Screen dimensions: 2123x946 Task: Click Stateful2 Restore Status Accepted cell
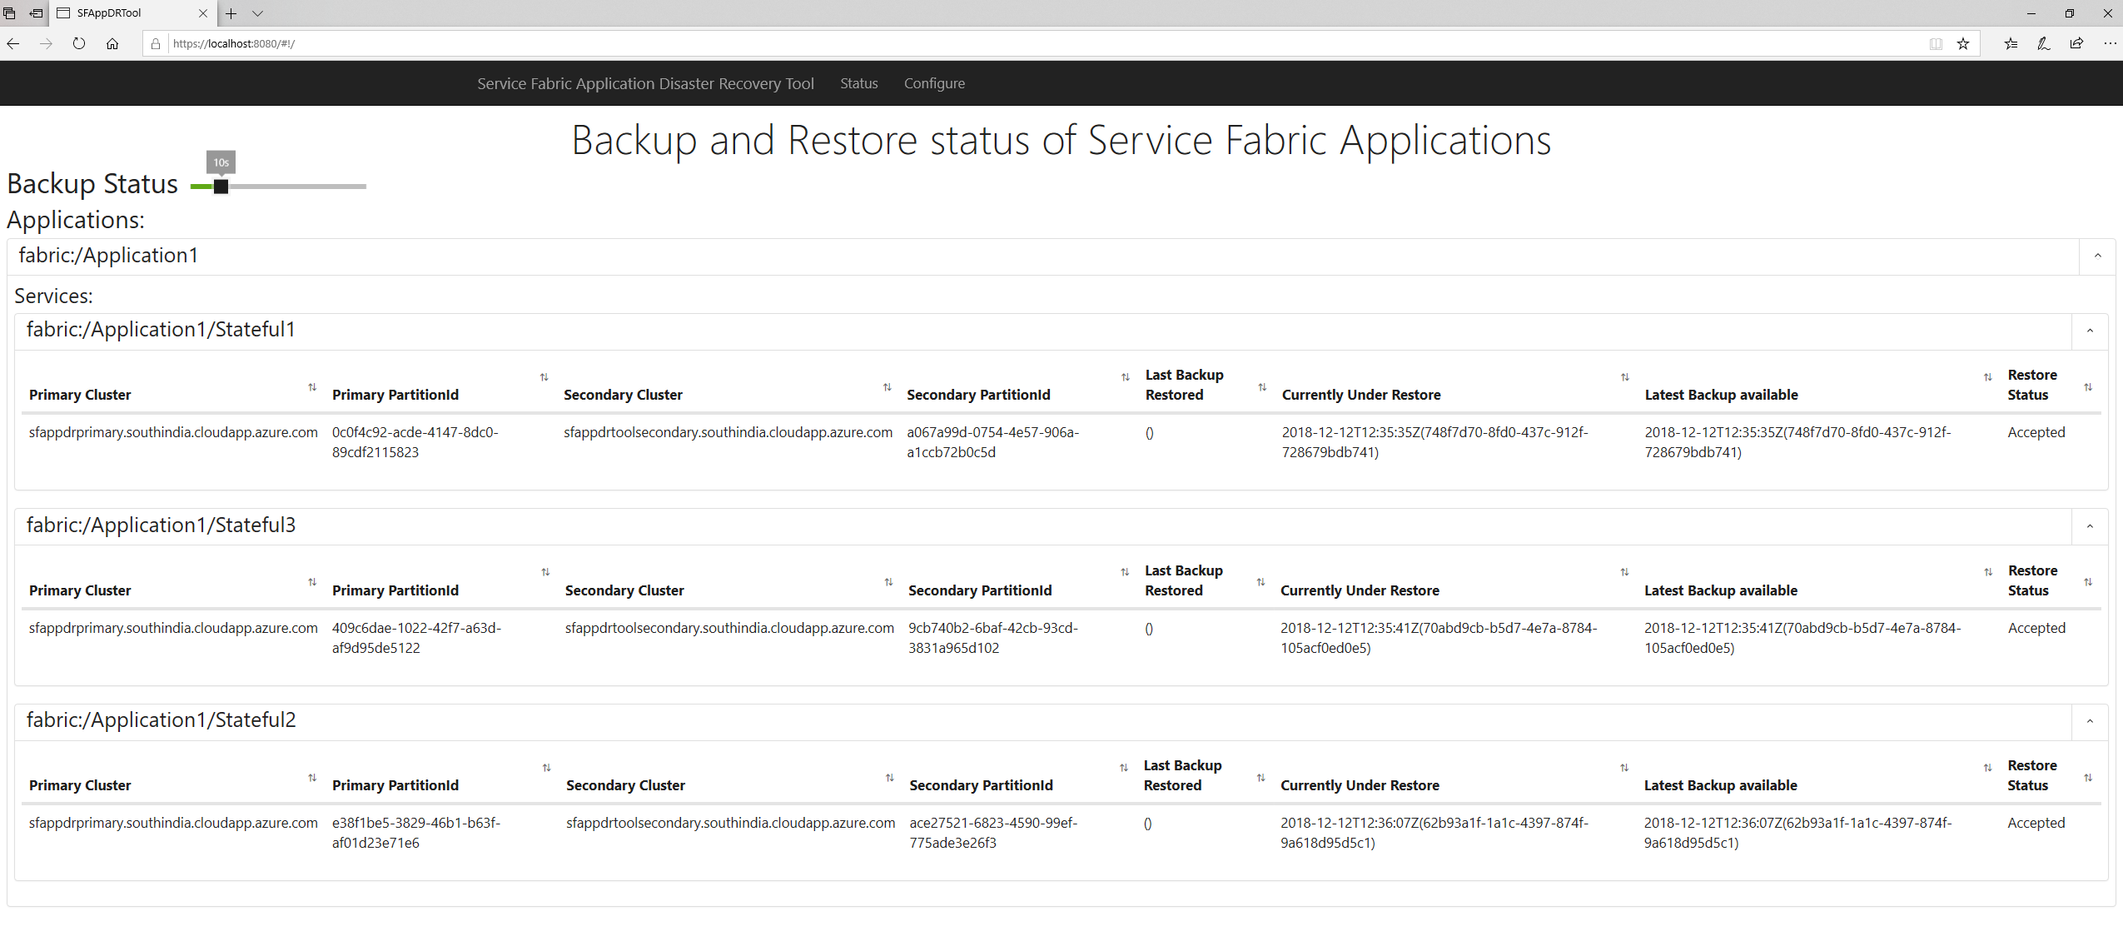click(2036, 823)
